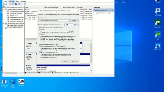Select VHDX format radio button
164x92 pixels.
(x=40, y=34)
